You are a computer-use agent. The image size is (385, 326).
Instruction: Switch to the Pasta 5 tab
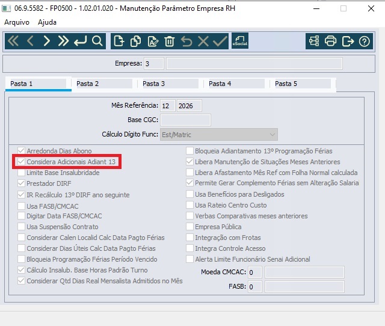tap(303, 84)
